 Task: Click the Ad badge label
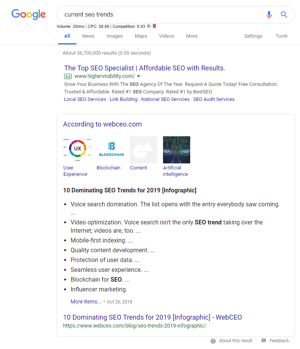[68, 76]
